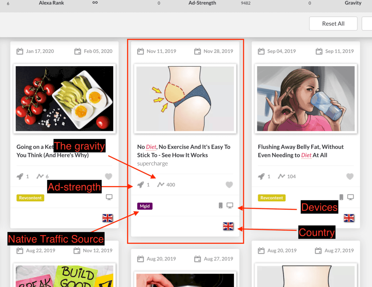
Task: Click calendar icon beside Feb 05, 2020
Action: pyautogui.click(x=78, y=51)
